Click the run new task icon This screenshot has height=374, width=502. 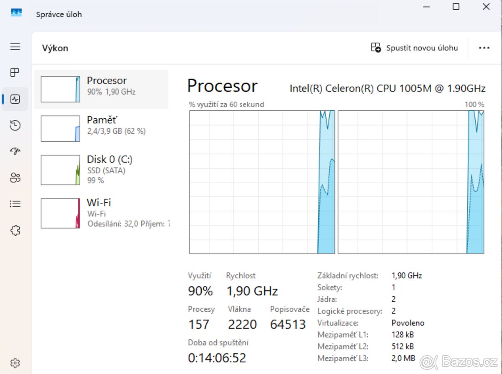coord(376,48)
